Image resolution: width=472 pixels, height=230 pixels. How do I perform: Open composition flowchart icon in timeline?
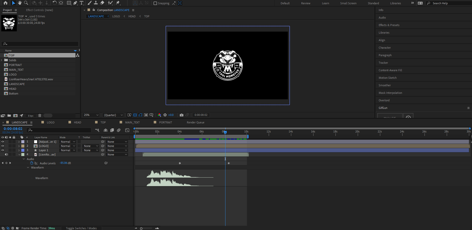tap(97, 130)
